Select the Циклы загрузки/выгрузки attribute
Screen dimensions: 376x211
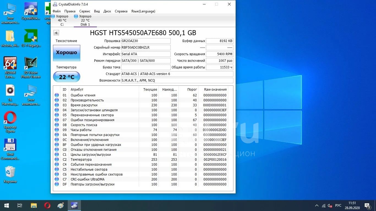tap(141, 155)
